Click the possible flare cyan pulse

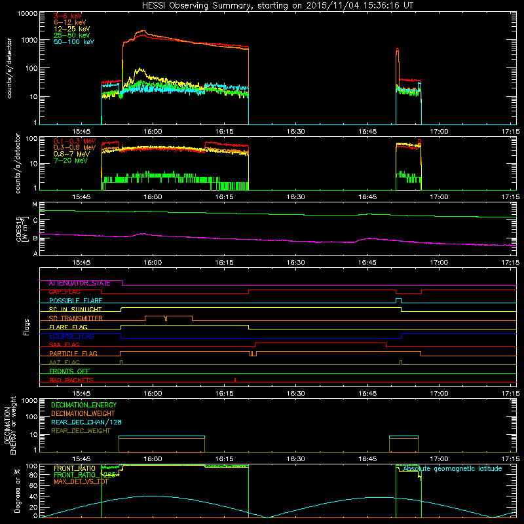(398, 301)
